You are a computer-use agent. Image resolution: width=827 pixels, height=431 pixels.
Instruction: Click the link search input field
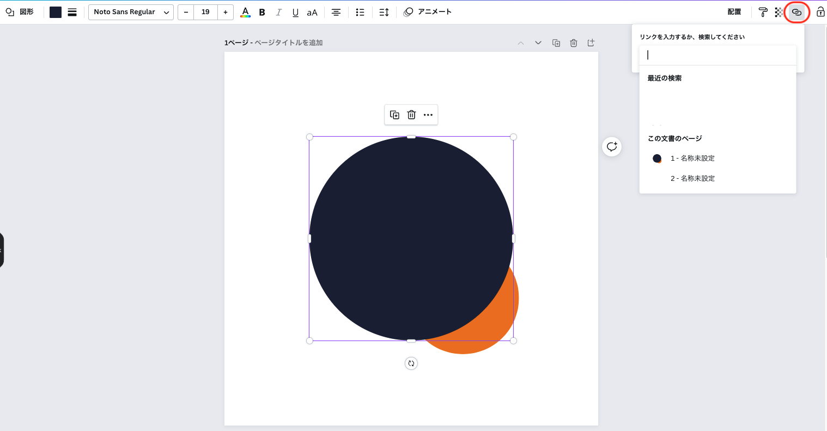717,54
